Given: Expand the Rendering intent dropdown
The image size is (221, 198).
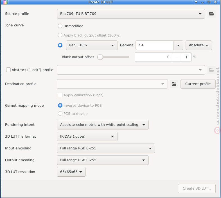Looking at the screenshot, I should click(x=103, y=125).
